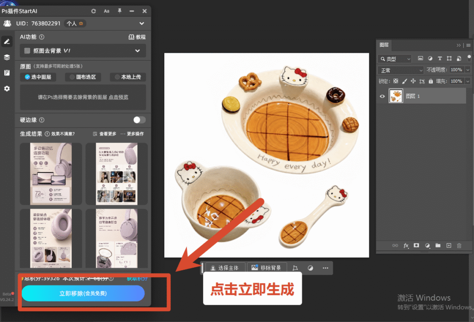Click 不透明度 100% value field
The height and width of the screenshot is (322, 474).
click(x=457, y=70)
